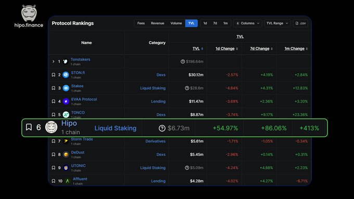Open Lending category in EVAA row

(158, 102)
